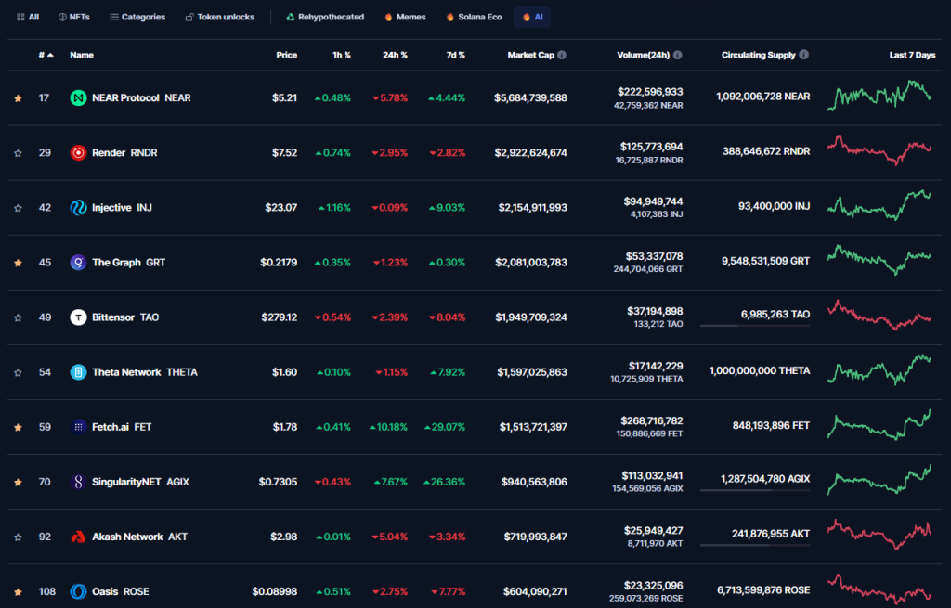Click the Bittensor coin logo
Screen dimensions: 951x608
point(78,317)
